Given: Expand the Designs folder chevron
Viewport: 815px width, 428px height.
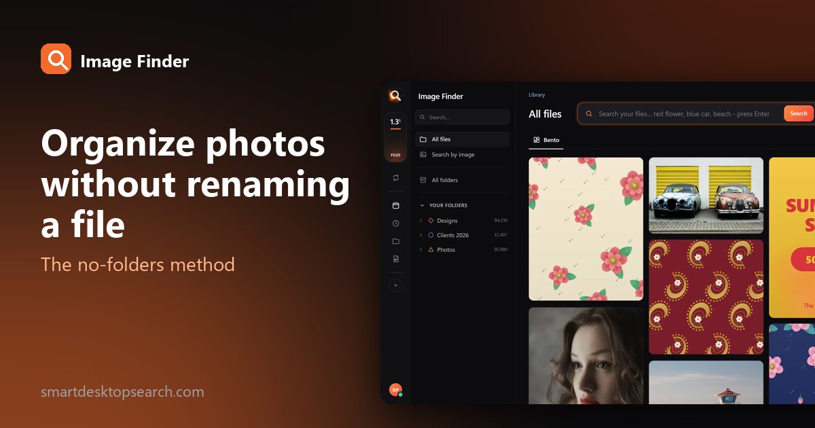Looking at the screenshot, I should [x=421, y=221].
